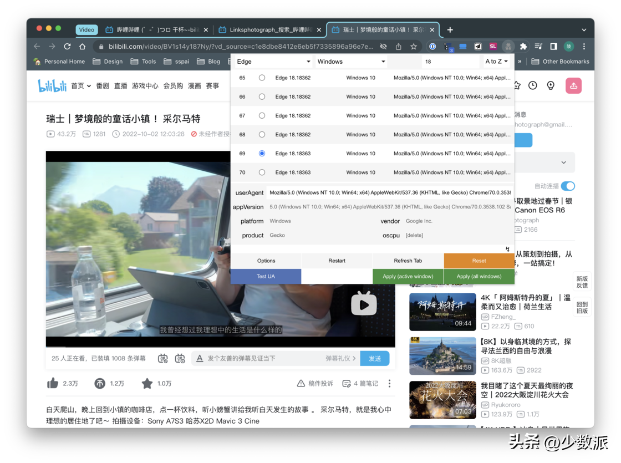Select radio button for row 65

coord(262,78)
